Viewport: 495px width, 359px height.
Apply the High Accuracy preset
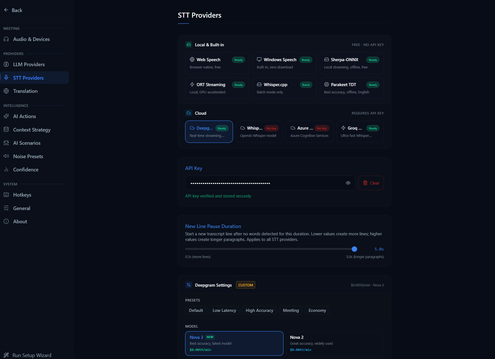click(259, 310)
